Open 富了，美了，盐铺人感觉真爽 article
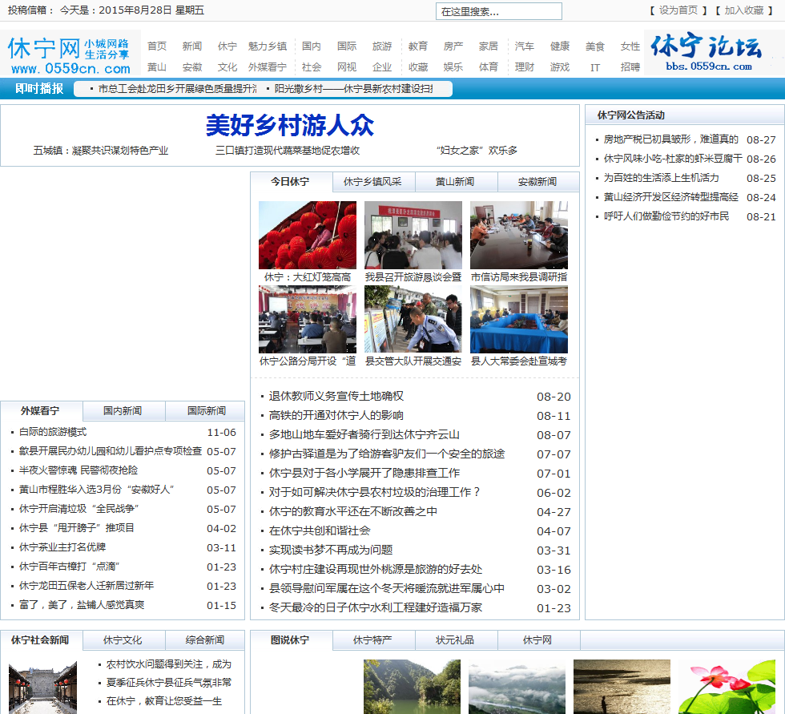This screenshot has width=785, height=714. [82, 605]
